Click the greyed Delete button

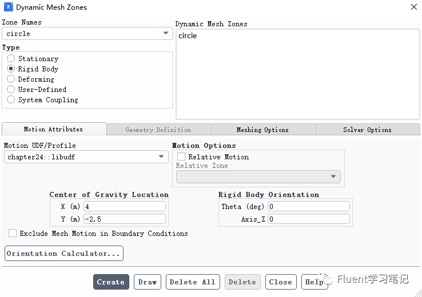(242, 282)
